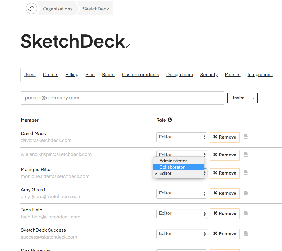Click the Organisations breadcrumb link
This screenshot has height=251, width=282.
pyautogui.click(x=58, y=9)
